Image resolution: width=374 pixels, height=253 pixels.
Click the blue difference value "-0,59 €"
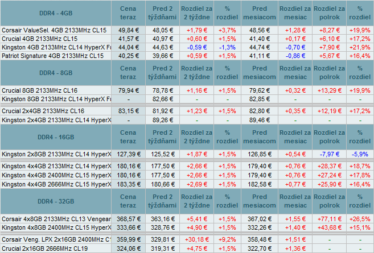(197, 47)
